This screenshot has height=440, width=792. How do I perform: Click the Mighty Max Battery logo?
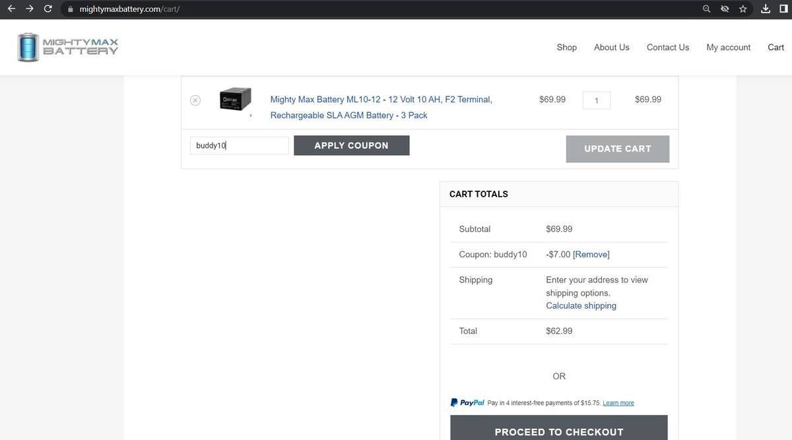coord(67,47)
